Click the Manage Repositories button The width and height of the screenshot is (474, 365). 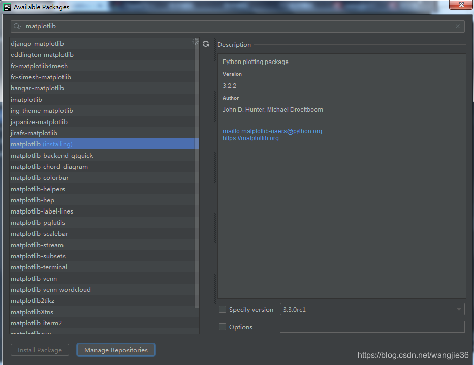(x=116, y=350)
